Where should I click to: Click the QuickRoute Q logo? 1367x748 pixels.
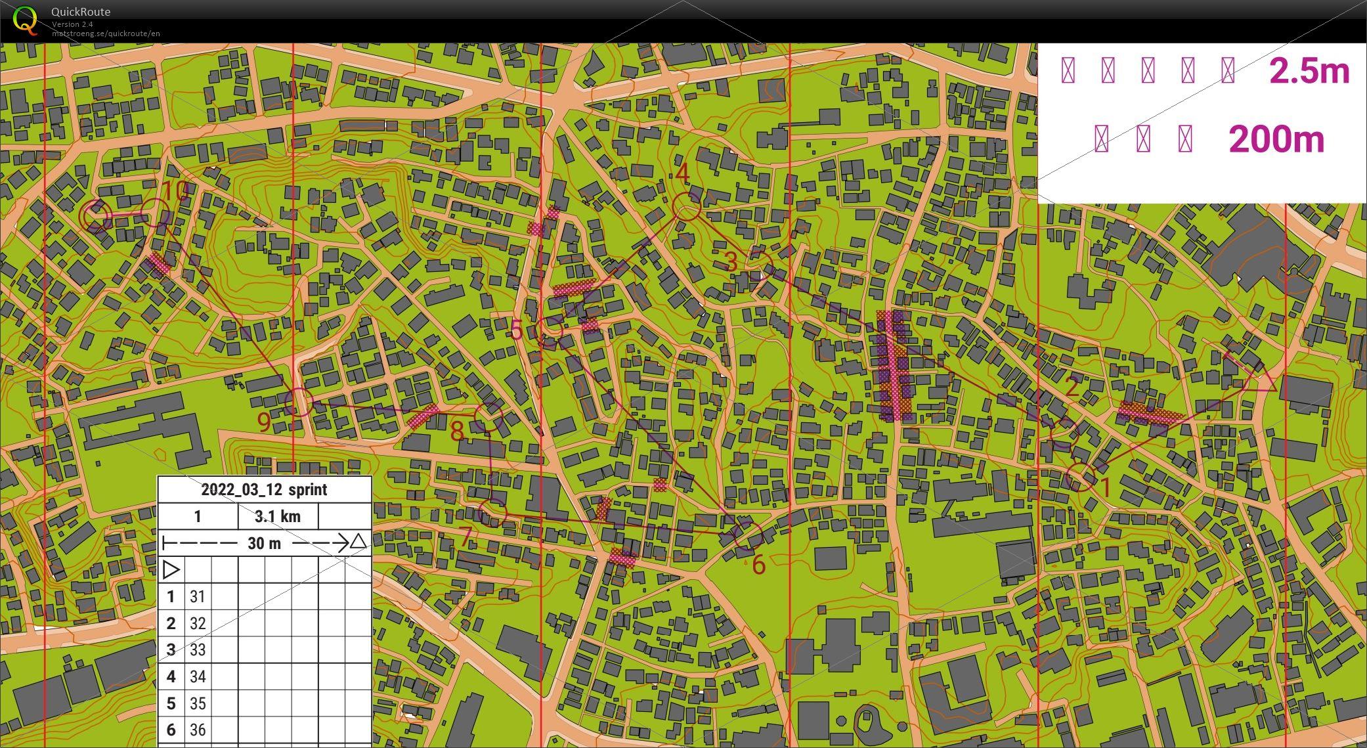tap(25, 19)
